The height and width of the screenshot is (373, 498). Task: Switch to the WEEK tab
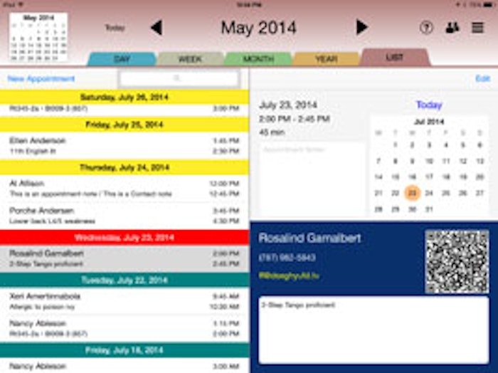189,59
